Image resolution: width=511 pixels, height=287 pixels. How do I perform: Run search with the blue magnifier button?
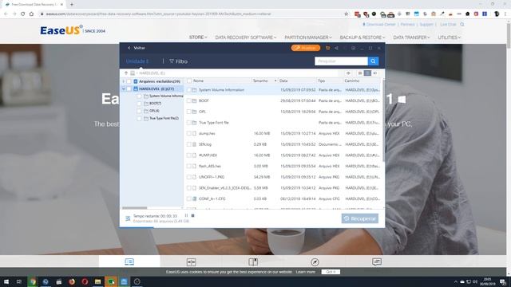373,61
